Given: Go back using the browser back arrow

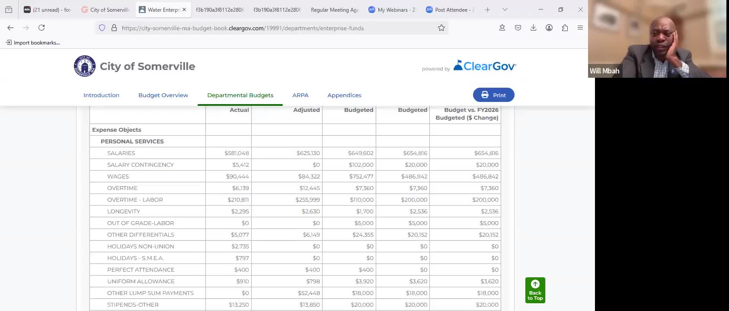Looking at the screenshot, I should point(10,28).
